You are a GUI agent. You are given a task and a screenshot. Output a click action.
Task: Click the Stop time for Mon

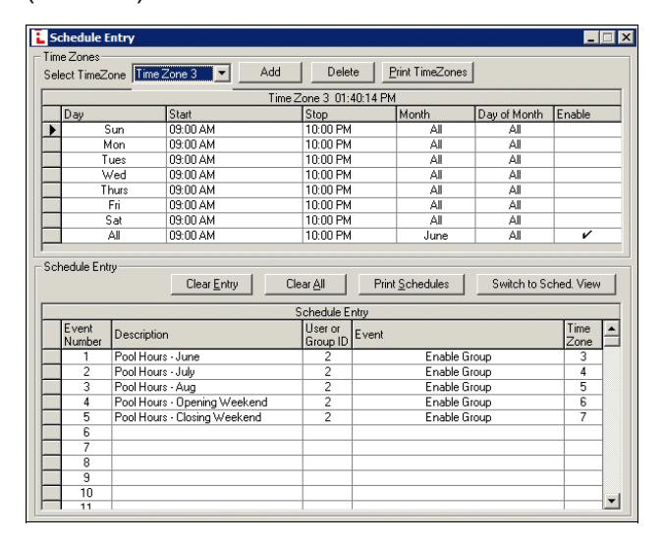[350, 144]
